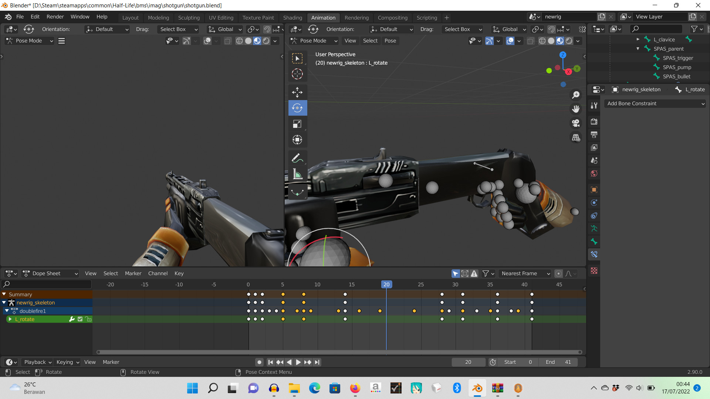This screenshot has height=399, width=710.
Task: Open the Render menu
Action: point(55,17)
